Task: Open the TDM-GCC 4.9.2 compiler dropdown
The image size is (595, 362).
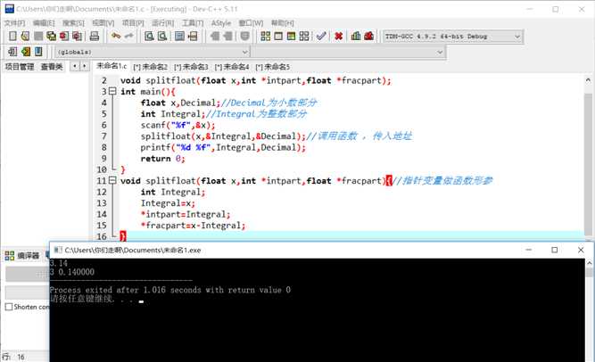Action: point(452,37)
